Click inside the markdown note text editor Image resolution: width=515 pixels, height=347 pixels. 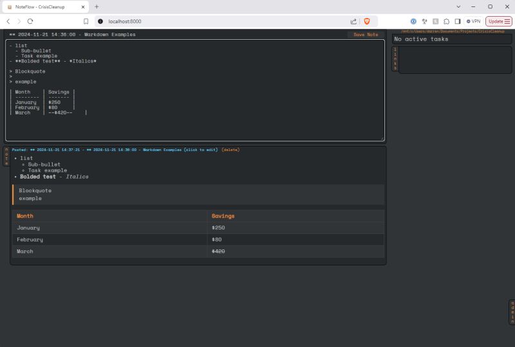[195, 90]
